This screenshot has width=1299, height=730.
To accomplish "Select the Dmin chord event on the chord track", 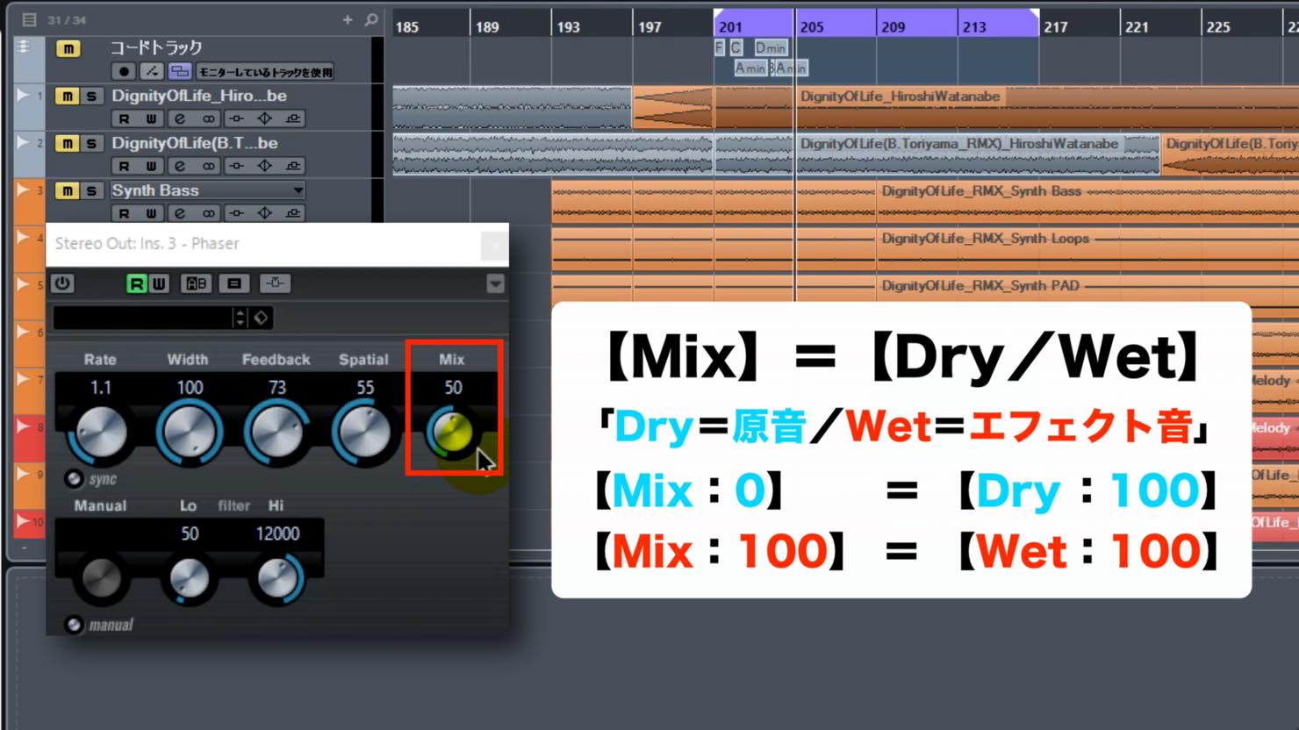I will pos(771,48).
